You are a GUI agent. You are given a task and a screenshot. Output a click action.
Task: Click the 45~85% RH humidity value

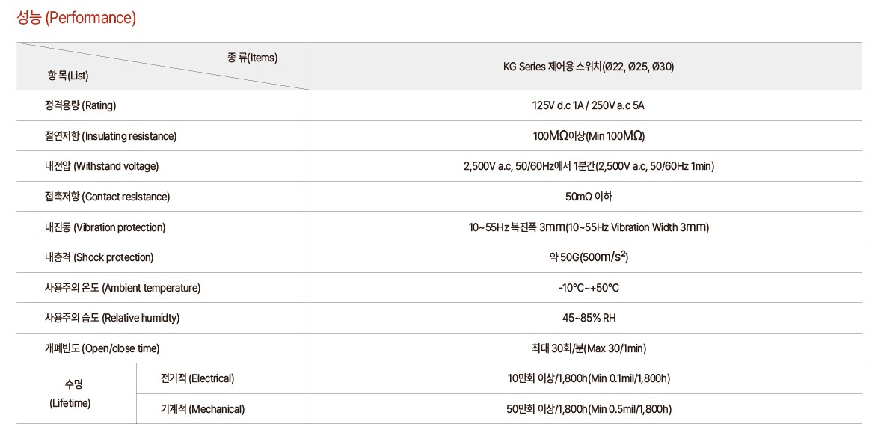[589, 318]
